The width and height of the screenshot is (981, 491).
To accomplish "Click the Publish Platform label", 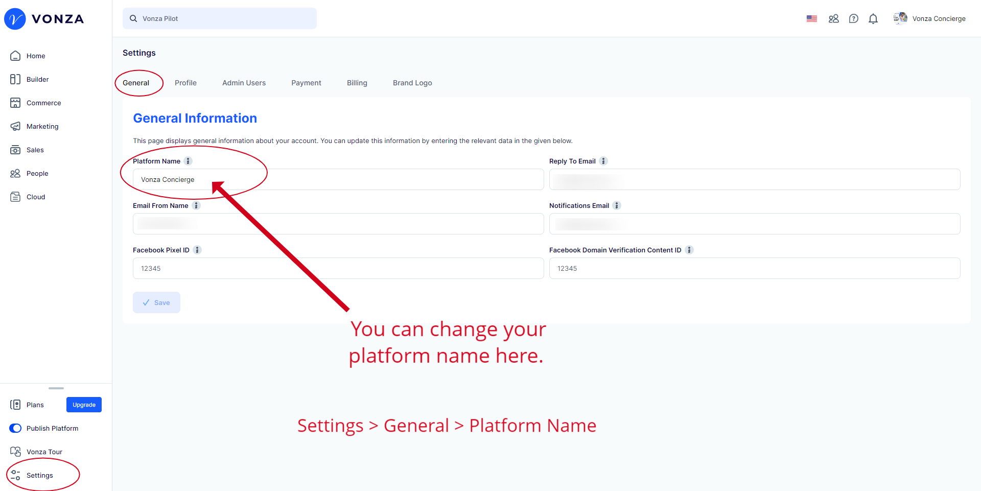I will coord(53,428).
